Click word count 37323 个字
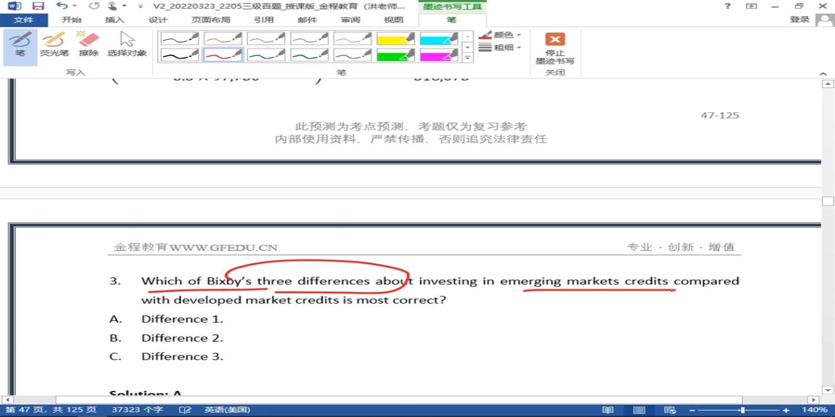The width and height of the screenshot is (835, 417). click(137, 410)
